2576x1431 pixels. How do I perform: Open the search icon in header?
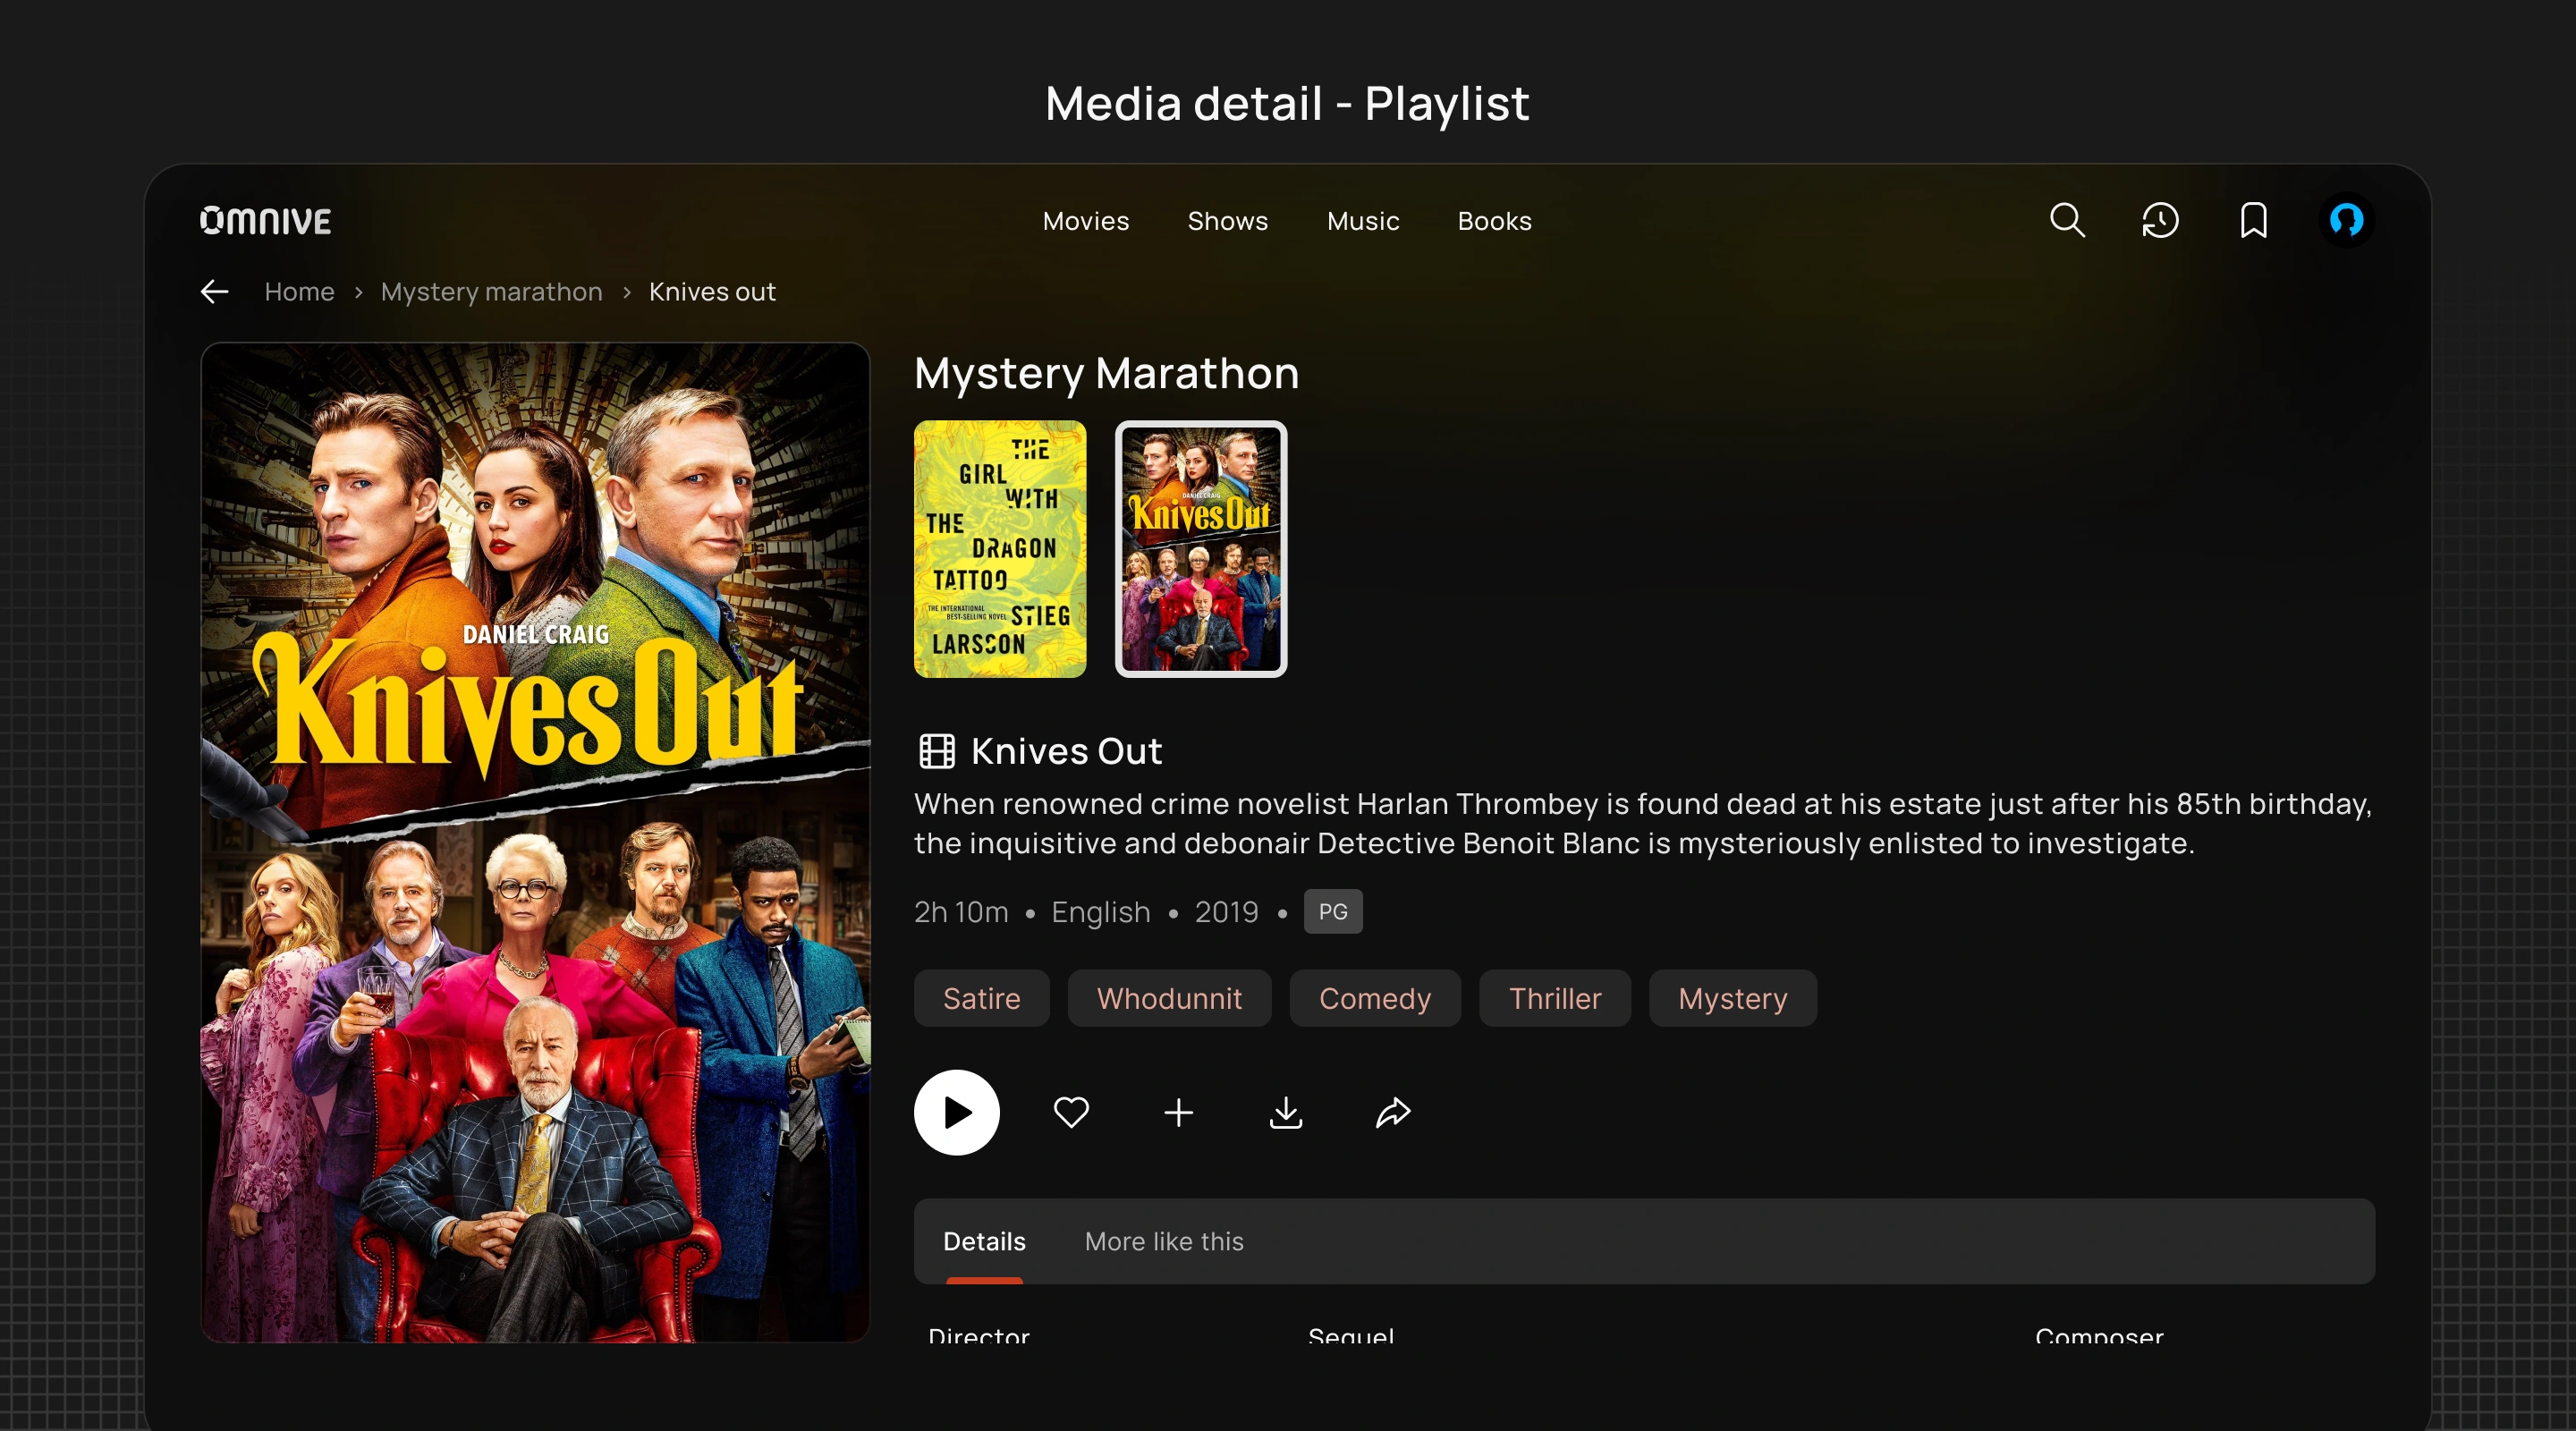point(2066,220)
